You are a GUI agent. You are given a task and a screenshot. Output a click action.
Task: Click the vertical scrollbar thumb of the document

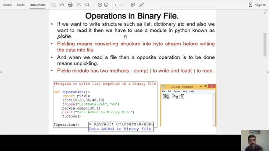pos(265,44)
